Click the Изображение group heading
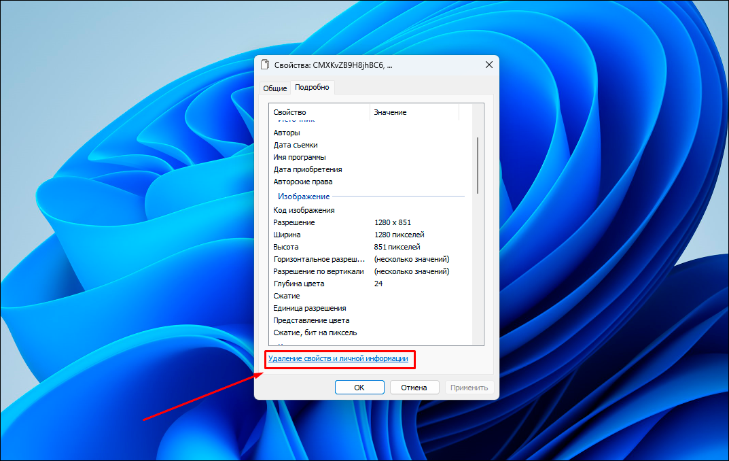729x461 pixels. (x=304, y=197)
